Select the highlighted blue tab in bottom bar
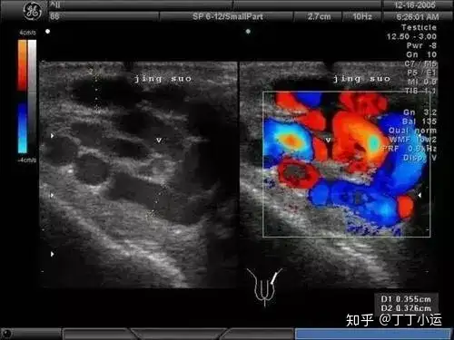This screenshot has height=340, width=454. tap(372, 335)
